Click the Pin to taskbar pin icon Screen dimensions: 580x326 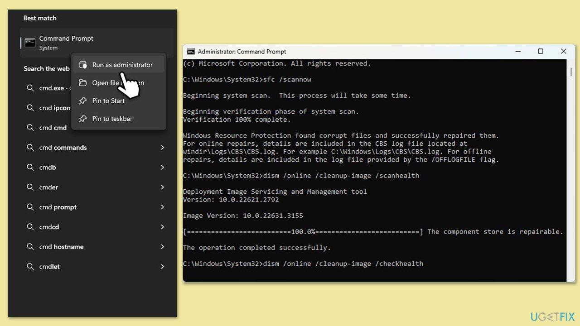tap(83, 119)
